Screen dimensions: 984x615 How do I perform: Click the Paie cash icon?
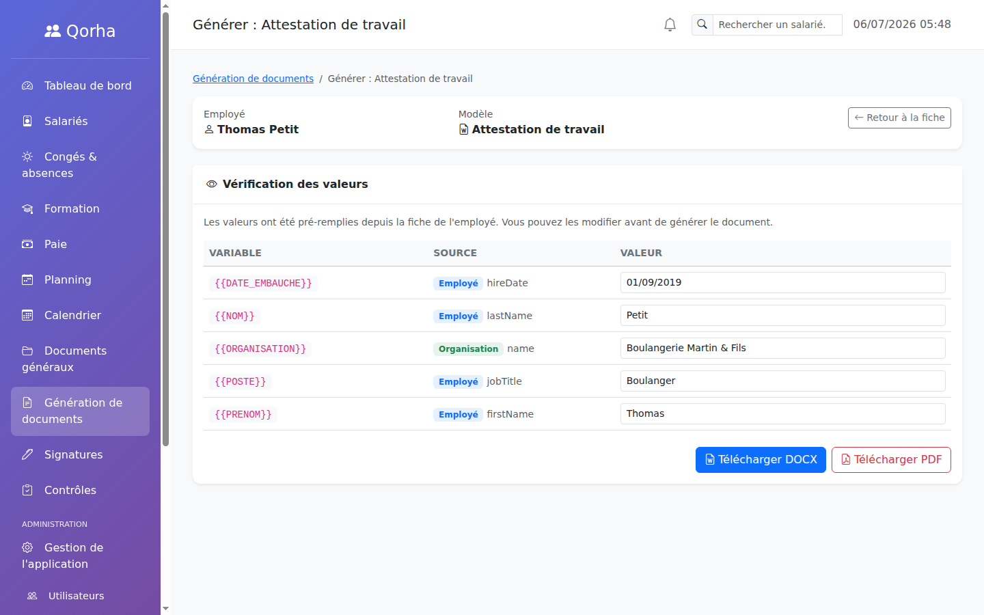pos(27,244)
